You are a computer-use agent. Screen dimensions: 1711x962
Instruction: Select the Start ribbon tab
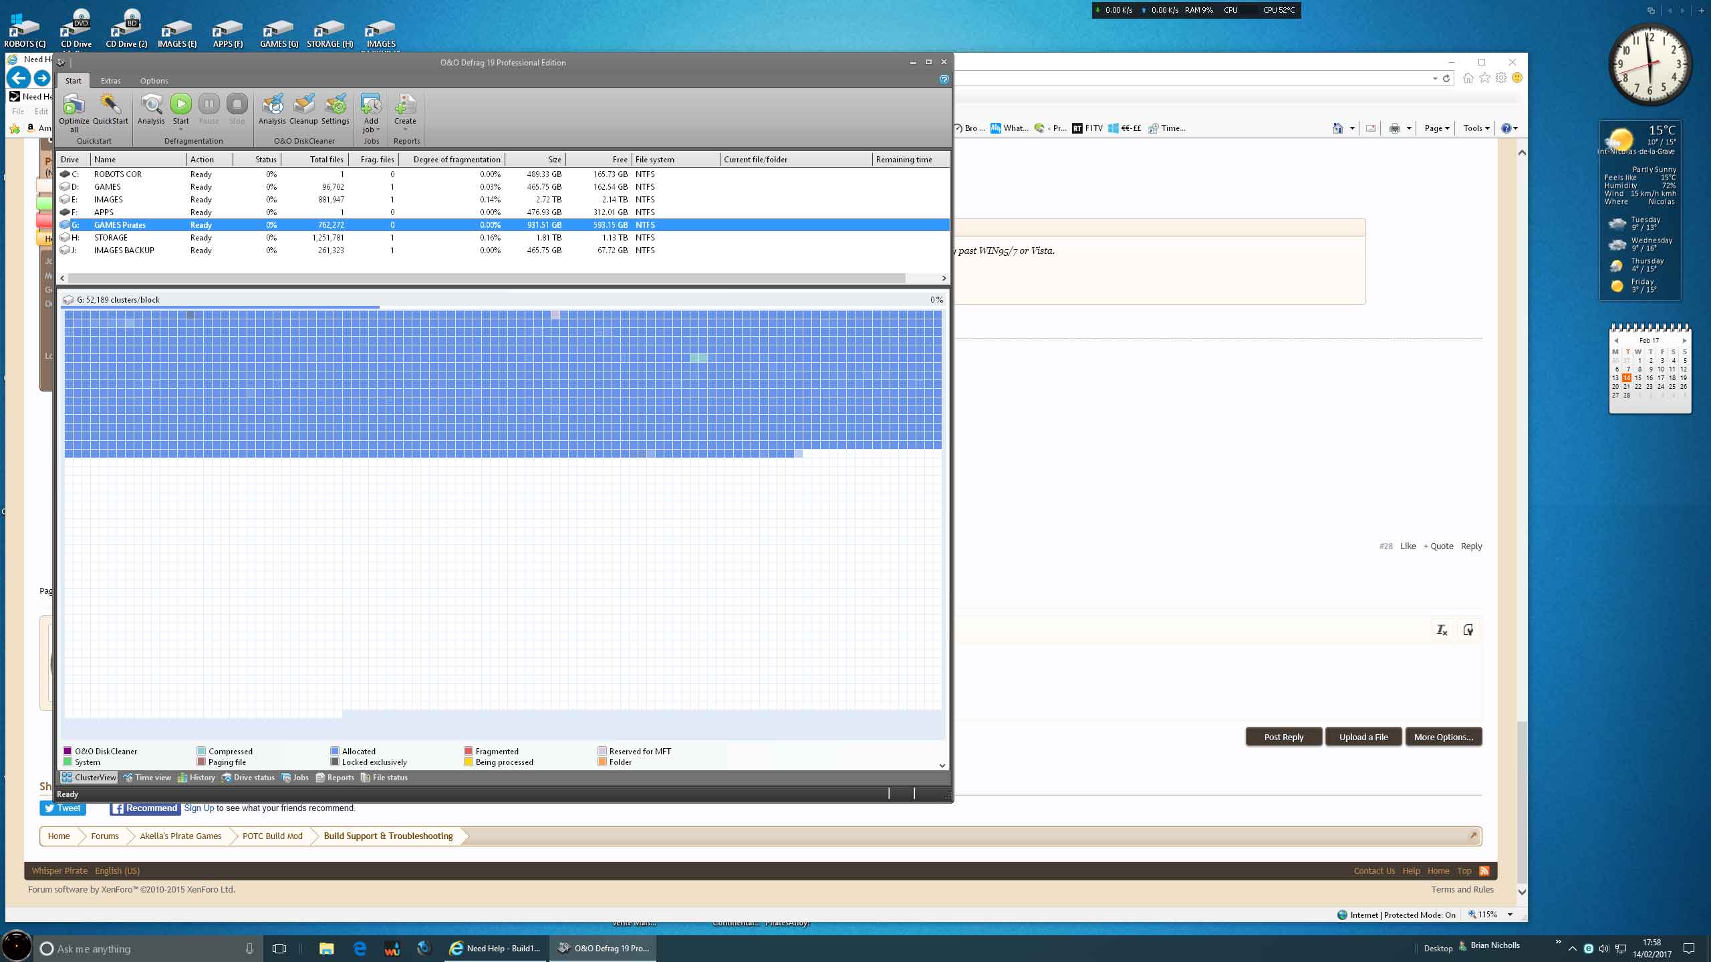point(74,81)
